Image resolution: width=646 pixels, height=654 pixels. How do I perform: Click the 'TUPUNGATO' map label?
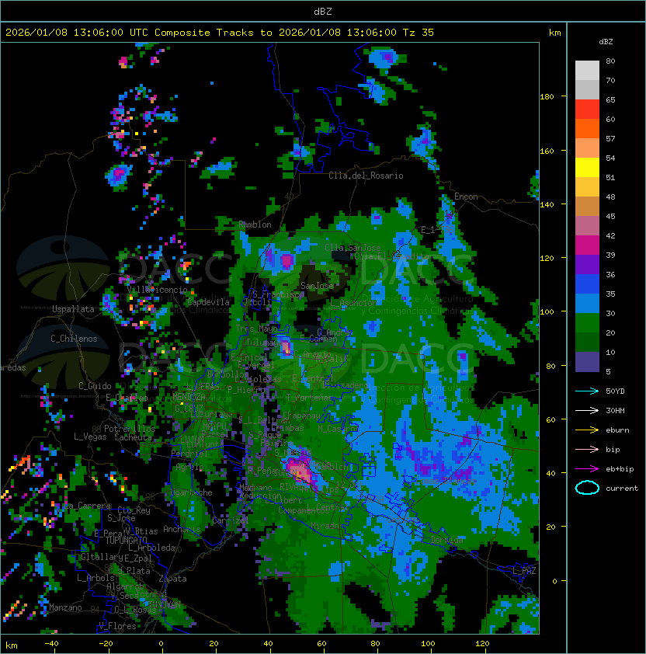(x=126, y=540)
